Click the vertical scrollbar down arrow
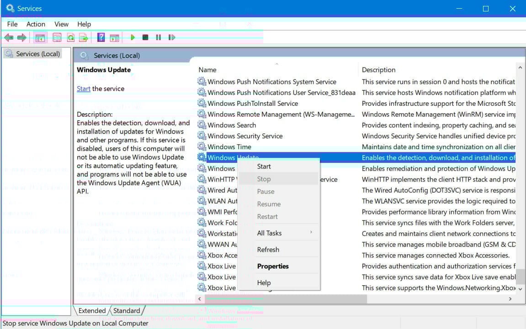Viewport: 526px width, 329px height. pyautogui.click(x=521, y=289)
